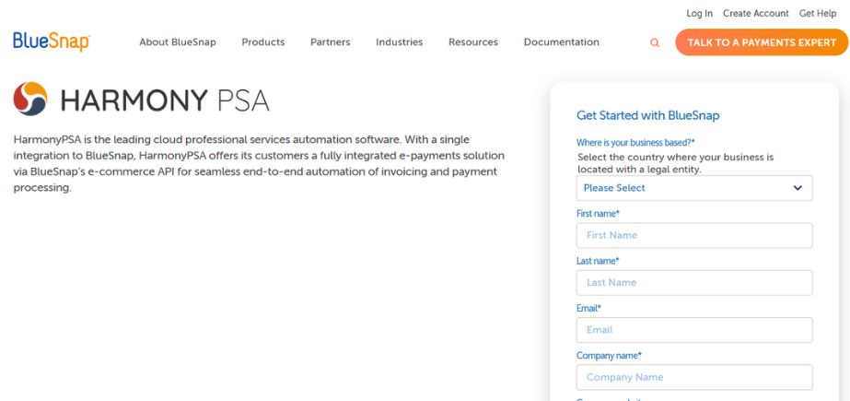850x401 pixels.
Task: Click the First Name input field
Action: pyautogui.click(x=694, y=235)
